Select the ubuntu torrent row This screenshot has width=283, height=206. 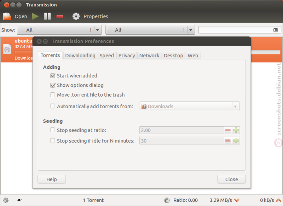pyautogui.click(x=141, y=50)
